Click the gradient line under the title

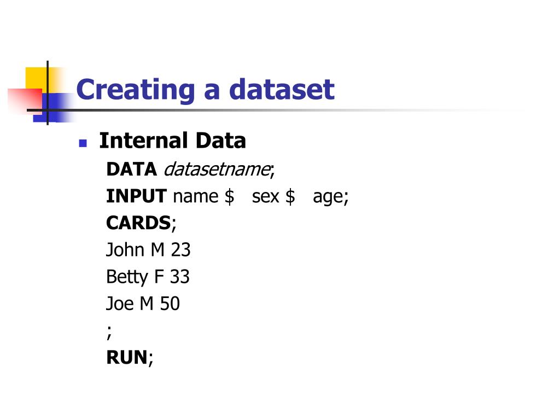click(x=275, y=110)
